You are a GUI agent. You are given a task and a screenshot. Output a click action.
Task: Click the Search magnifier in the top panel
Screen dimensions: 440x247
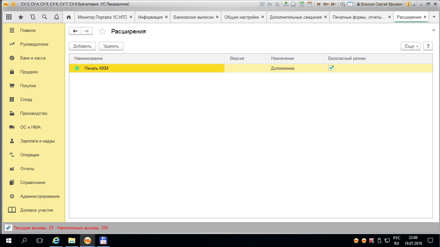(x=44, y=17)
